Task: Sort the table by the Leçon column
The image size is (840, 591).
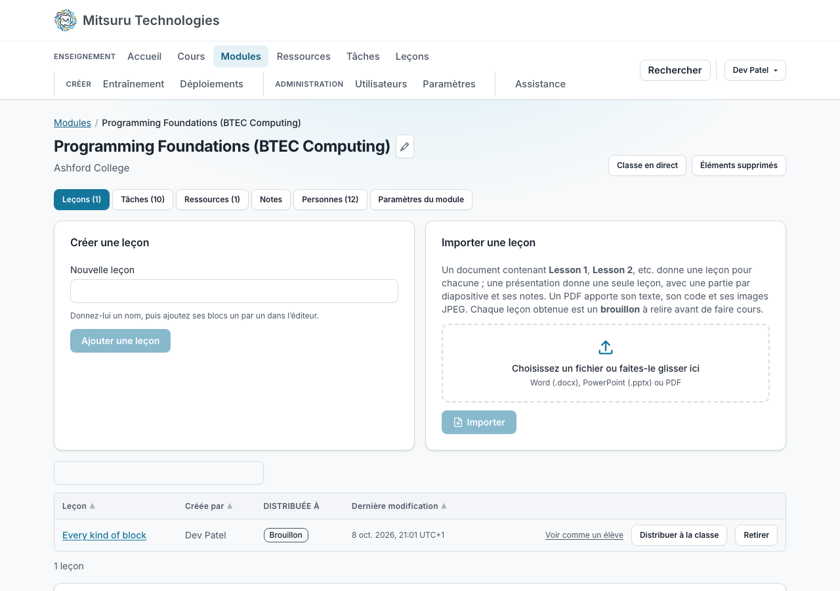Action: pos(79,506)
